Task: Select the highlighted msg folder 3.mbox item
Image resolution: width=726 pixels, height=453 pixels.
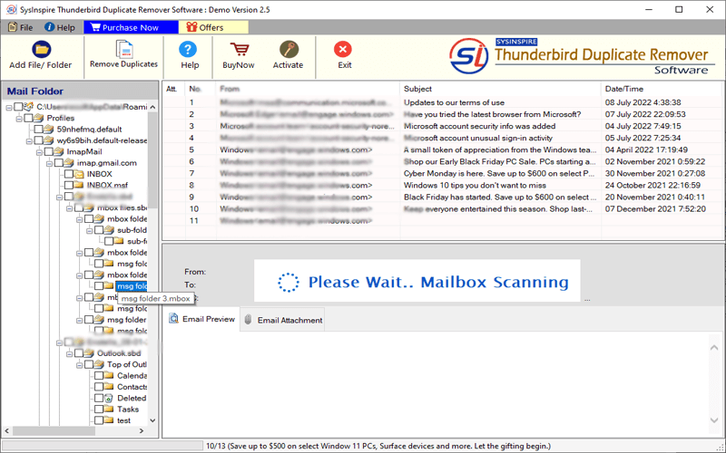Action: (x=132, y=286)
